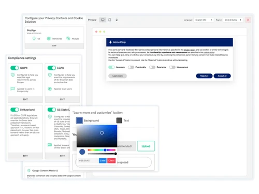Toggle the US State Laws switch
This screenshot has width=259, height=194.
[52, 110]
